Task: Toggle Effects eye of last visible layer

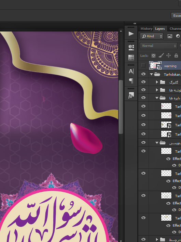Action: [x=168, y=226]
